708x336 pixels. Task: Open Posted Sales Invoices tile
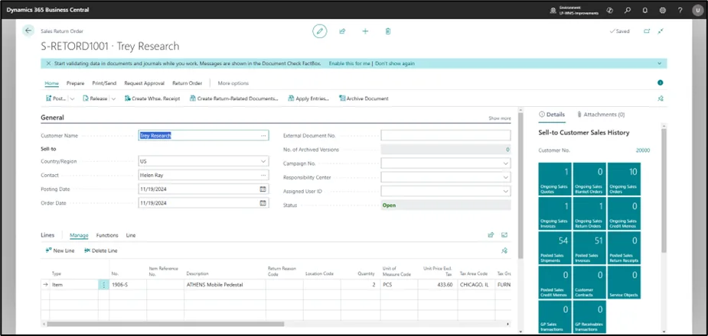589,247
